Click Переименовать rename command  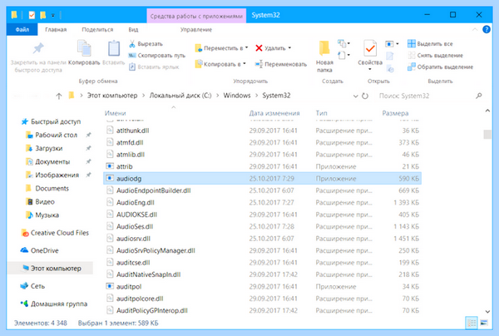click(281, 64)
